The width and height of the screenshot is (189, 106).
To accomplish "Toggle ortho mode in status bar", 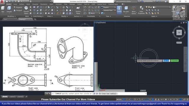I will pos(132,100).
